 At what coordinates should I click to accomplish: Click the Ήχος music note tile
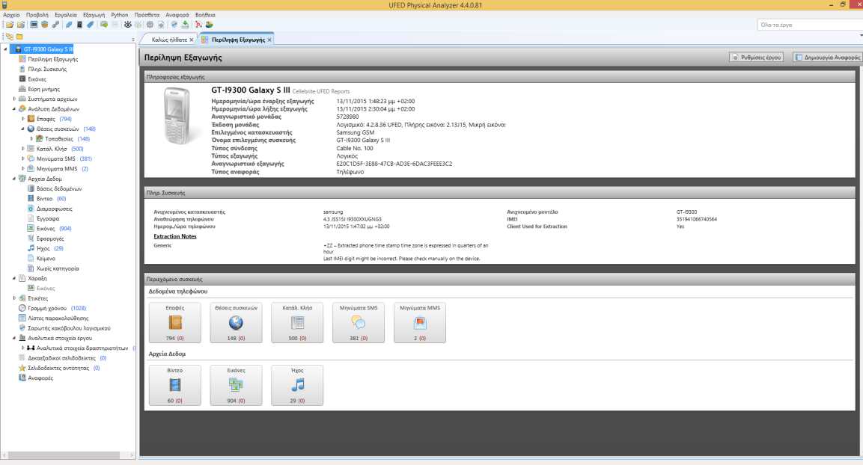point(297,385)
